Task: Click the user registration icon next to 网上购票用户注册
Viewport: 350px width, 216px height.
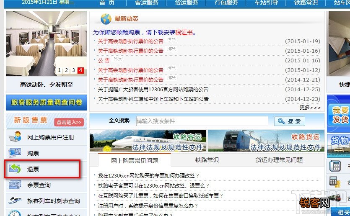Action: click(15, 136)
